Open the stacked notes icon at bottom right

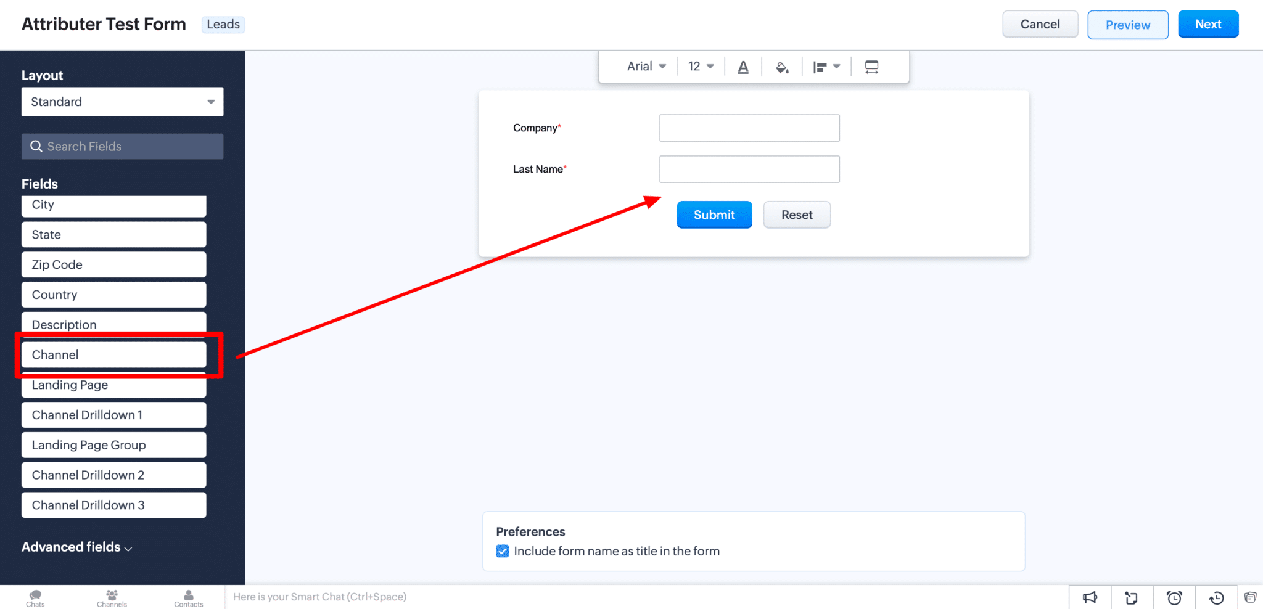(x=1251, y=597)
